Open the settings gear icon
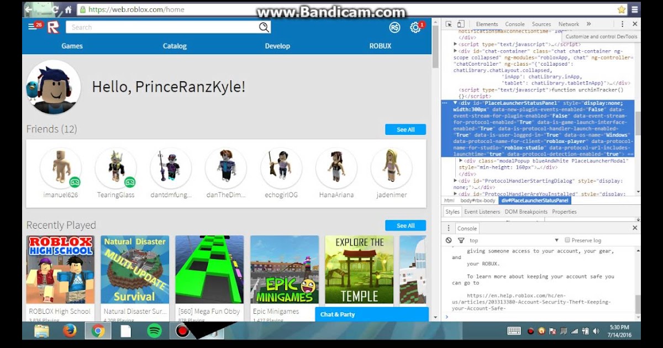Viewport: 663px width, 348px height. click(x=415, y=27)
